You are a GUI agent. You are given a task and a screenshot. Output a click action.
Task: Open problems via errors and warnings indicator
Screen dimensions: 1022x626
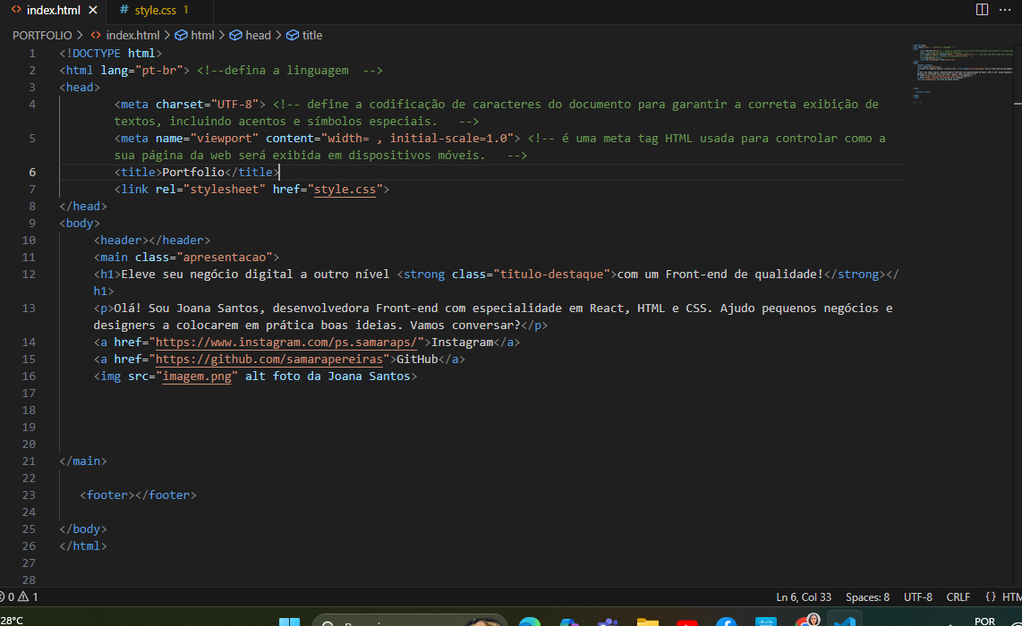pos(19,596)
